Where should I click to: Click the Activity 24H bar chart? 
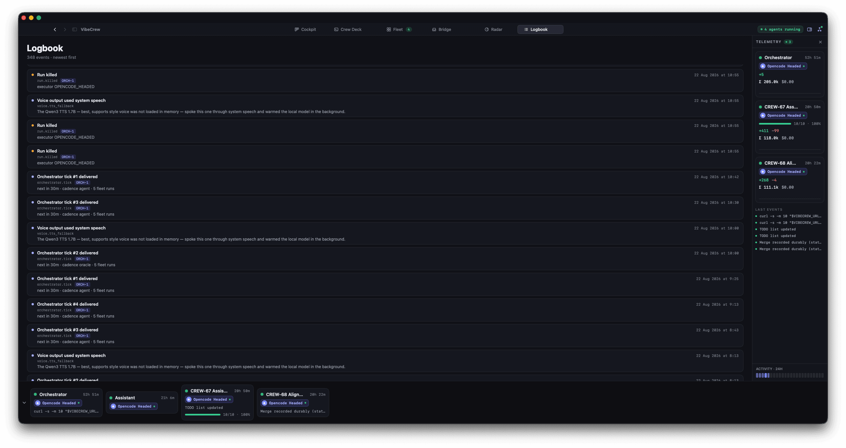789,375
